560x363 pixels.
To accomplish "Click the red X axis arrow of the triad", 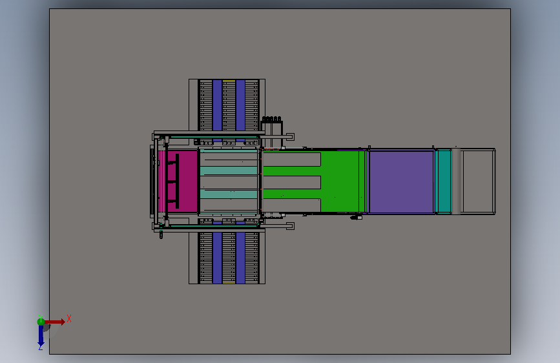I will [x=55, y=322].
